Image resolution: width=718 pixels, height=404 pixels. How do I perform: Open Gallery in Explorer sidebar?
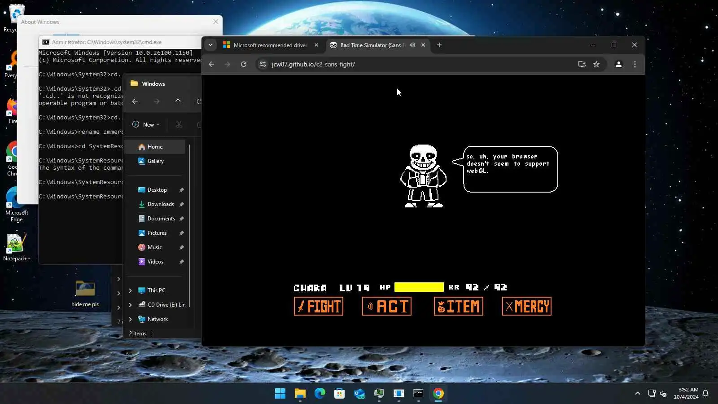coord(155,161)
